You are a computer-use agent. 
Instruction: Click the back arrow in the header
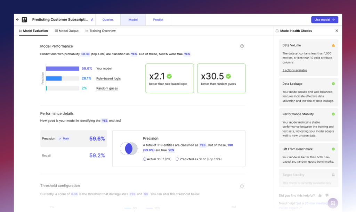[x=17, y=19]
